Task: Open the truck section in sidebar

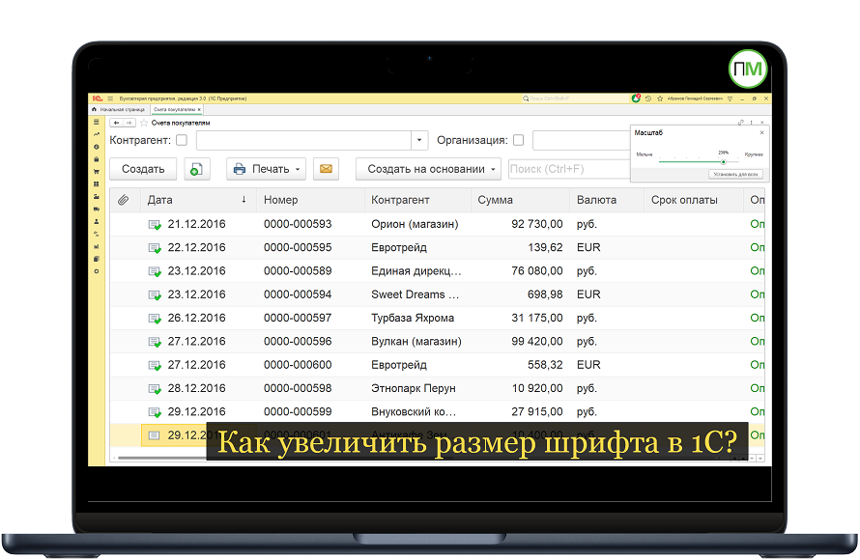Action: coord(97,209)
